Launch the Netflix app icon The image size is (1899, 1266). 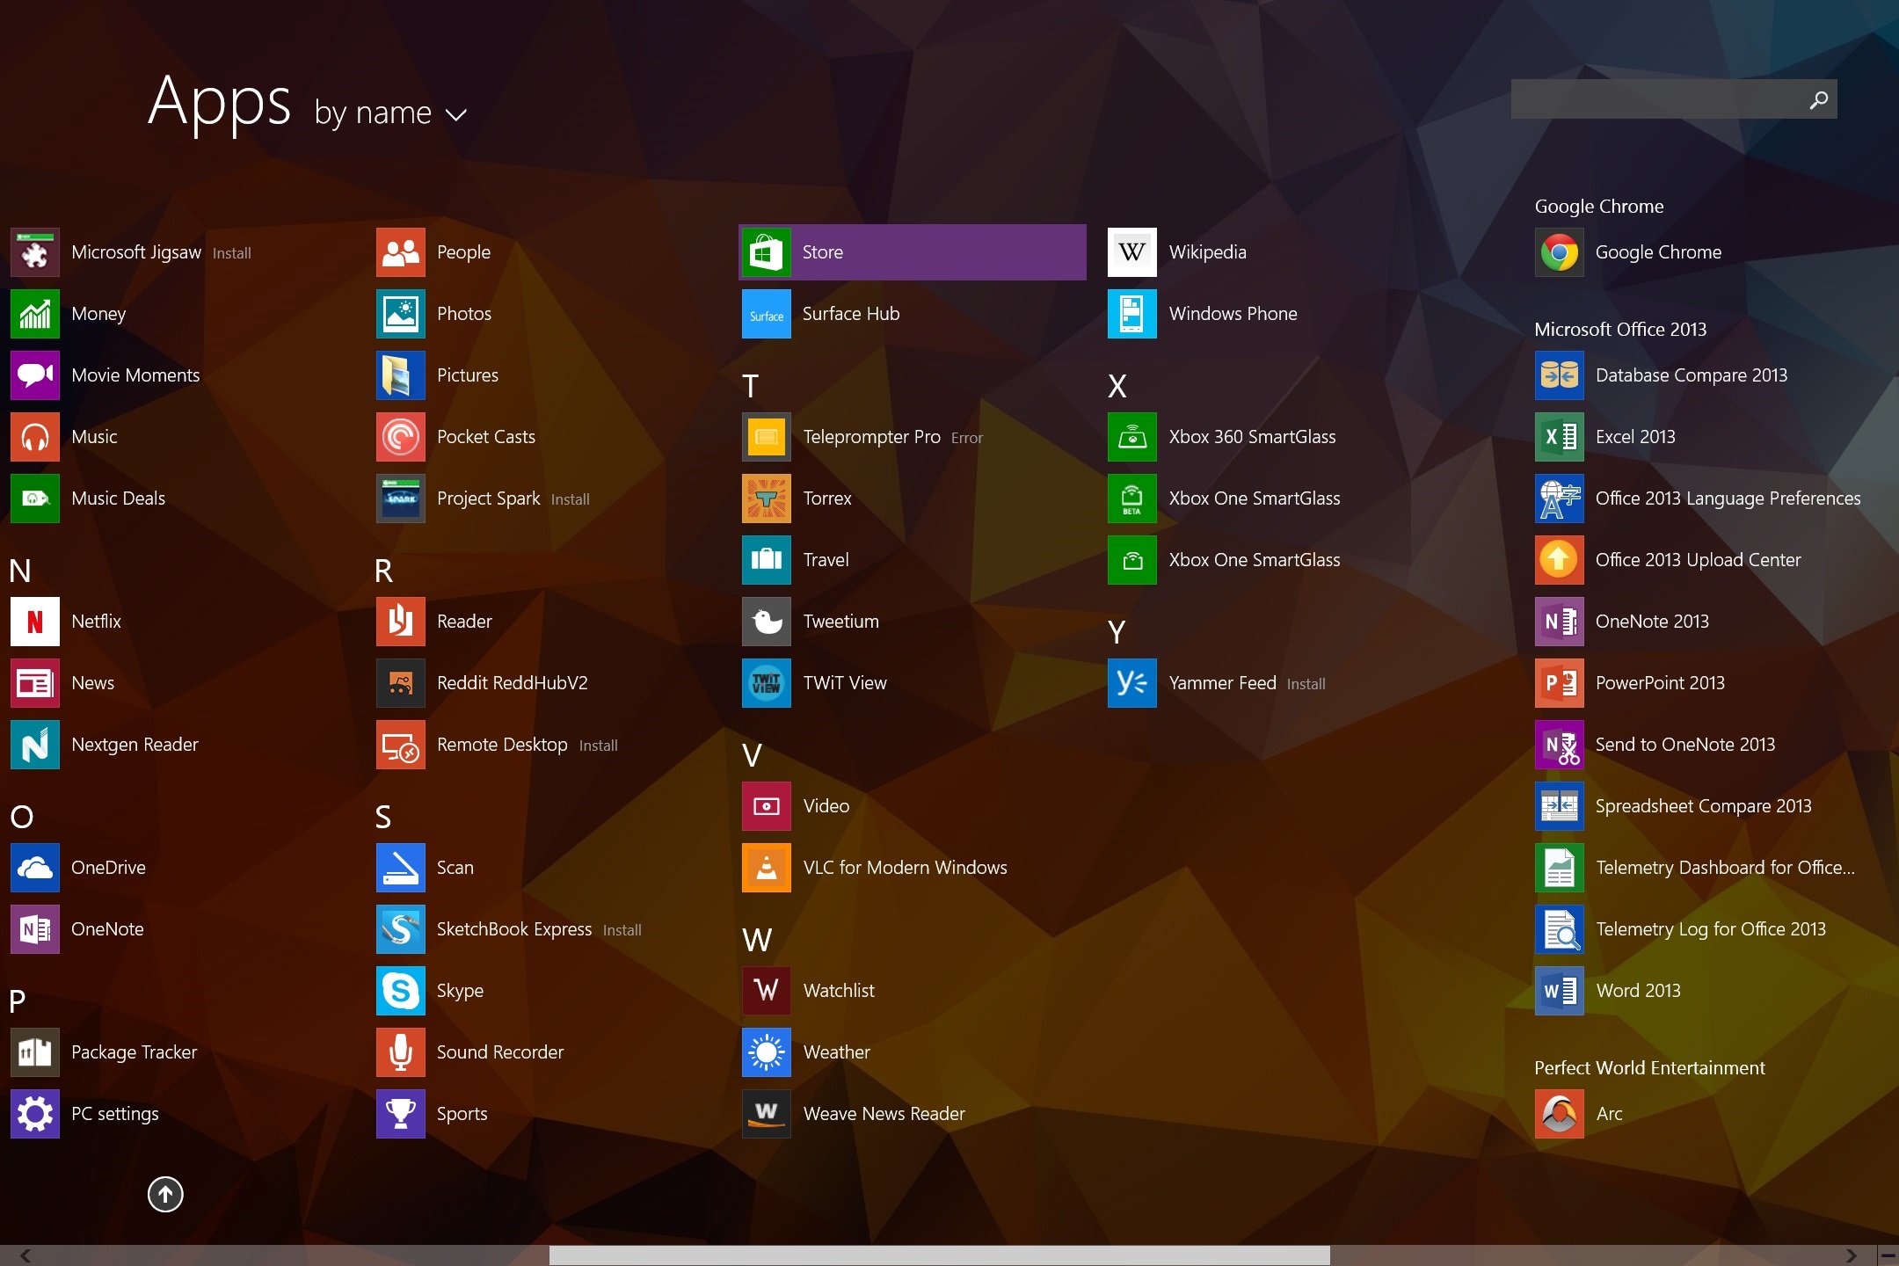tap(35, 622)
